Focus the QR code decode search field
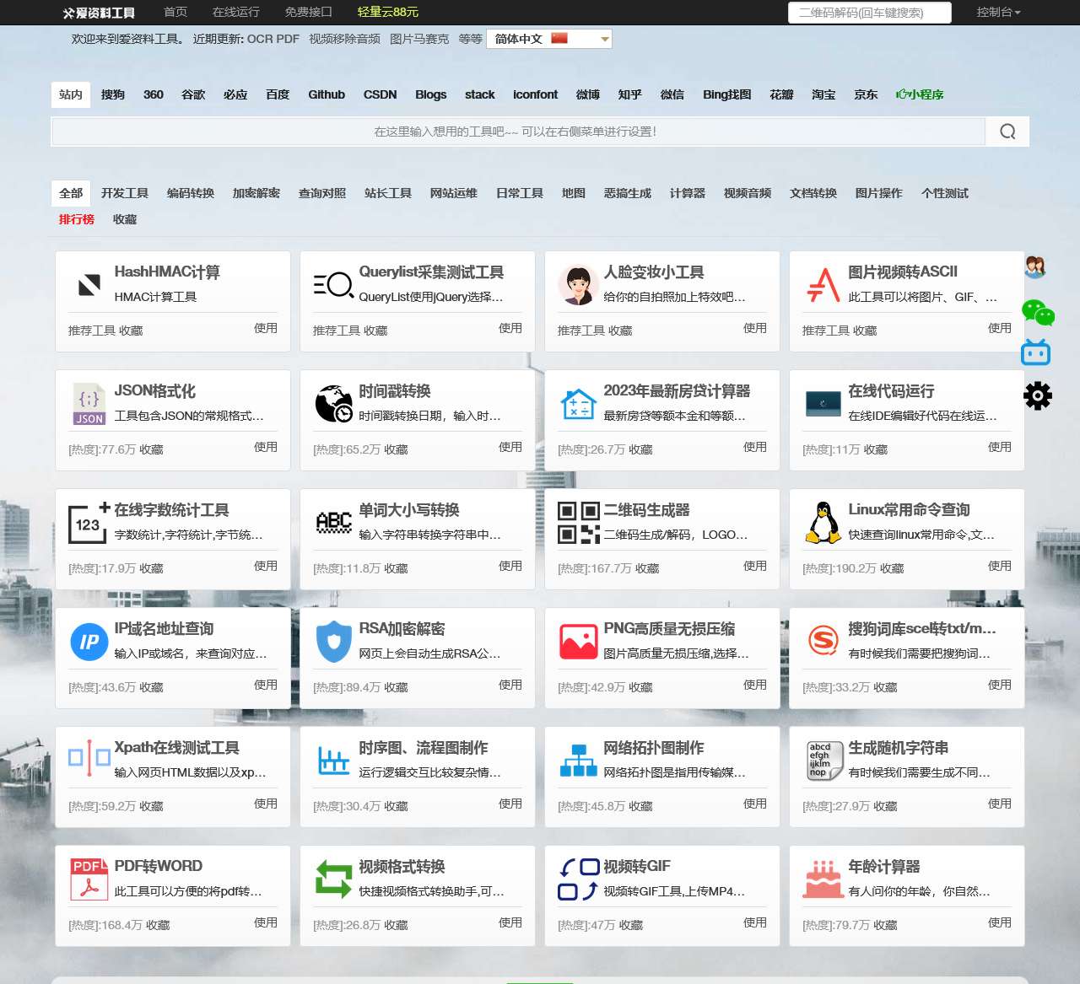 point(869,13)
